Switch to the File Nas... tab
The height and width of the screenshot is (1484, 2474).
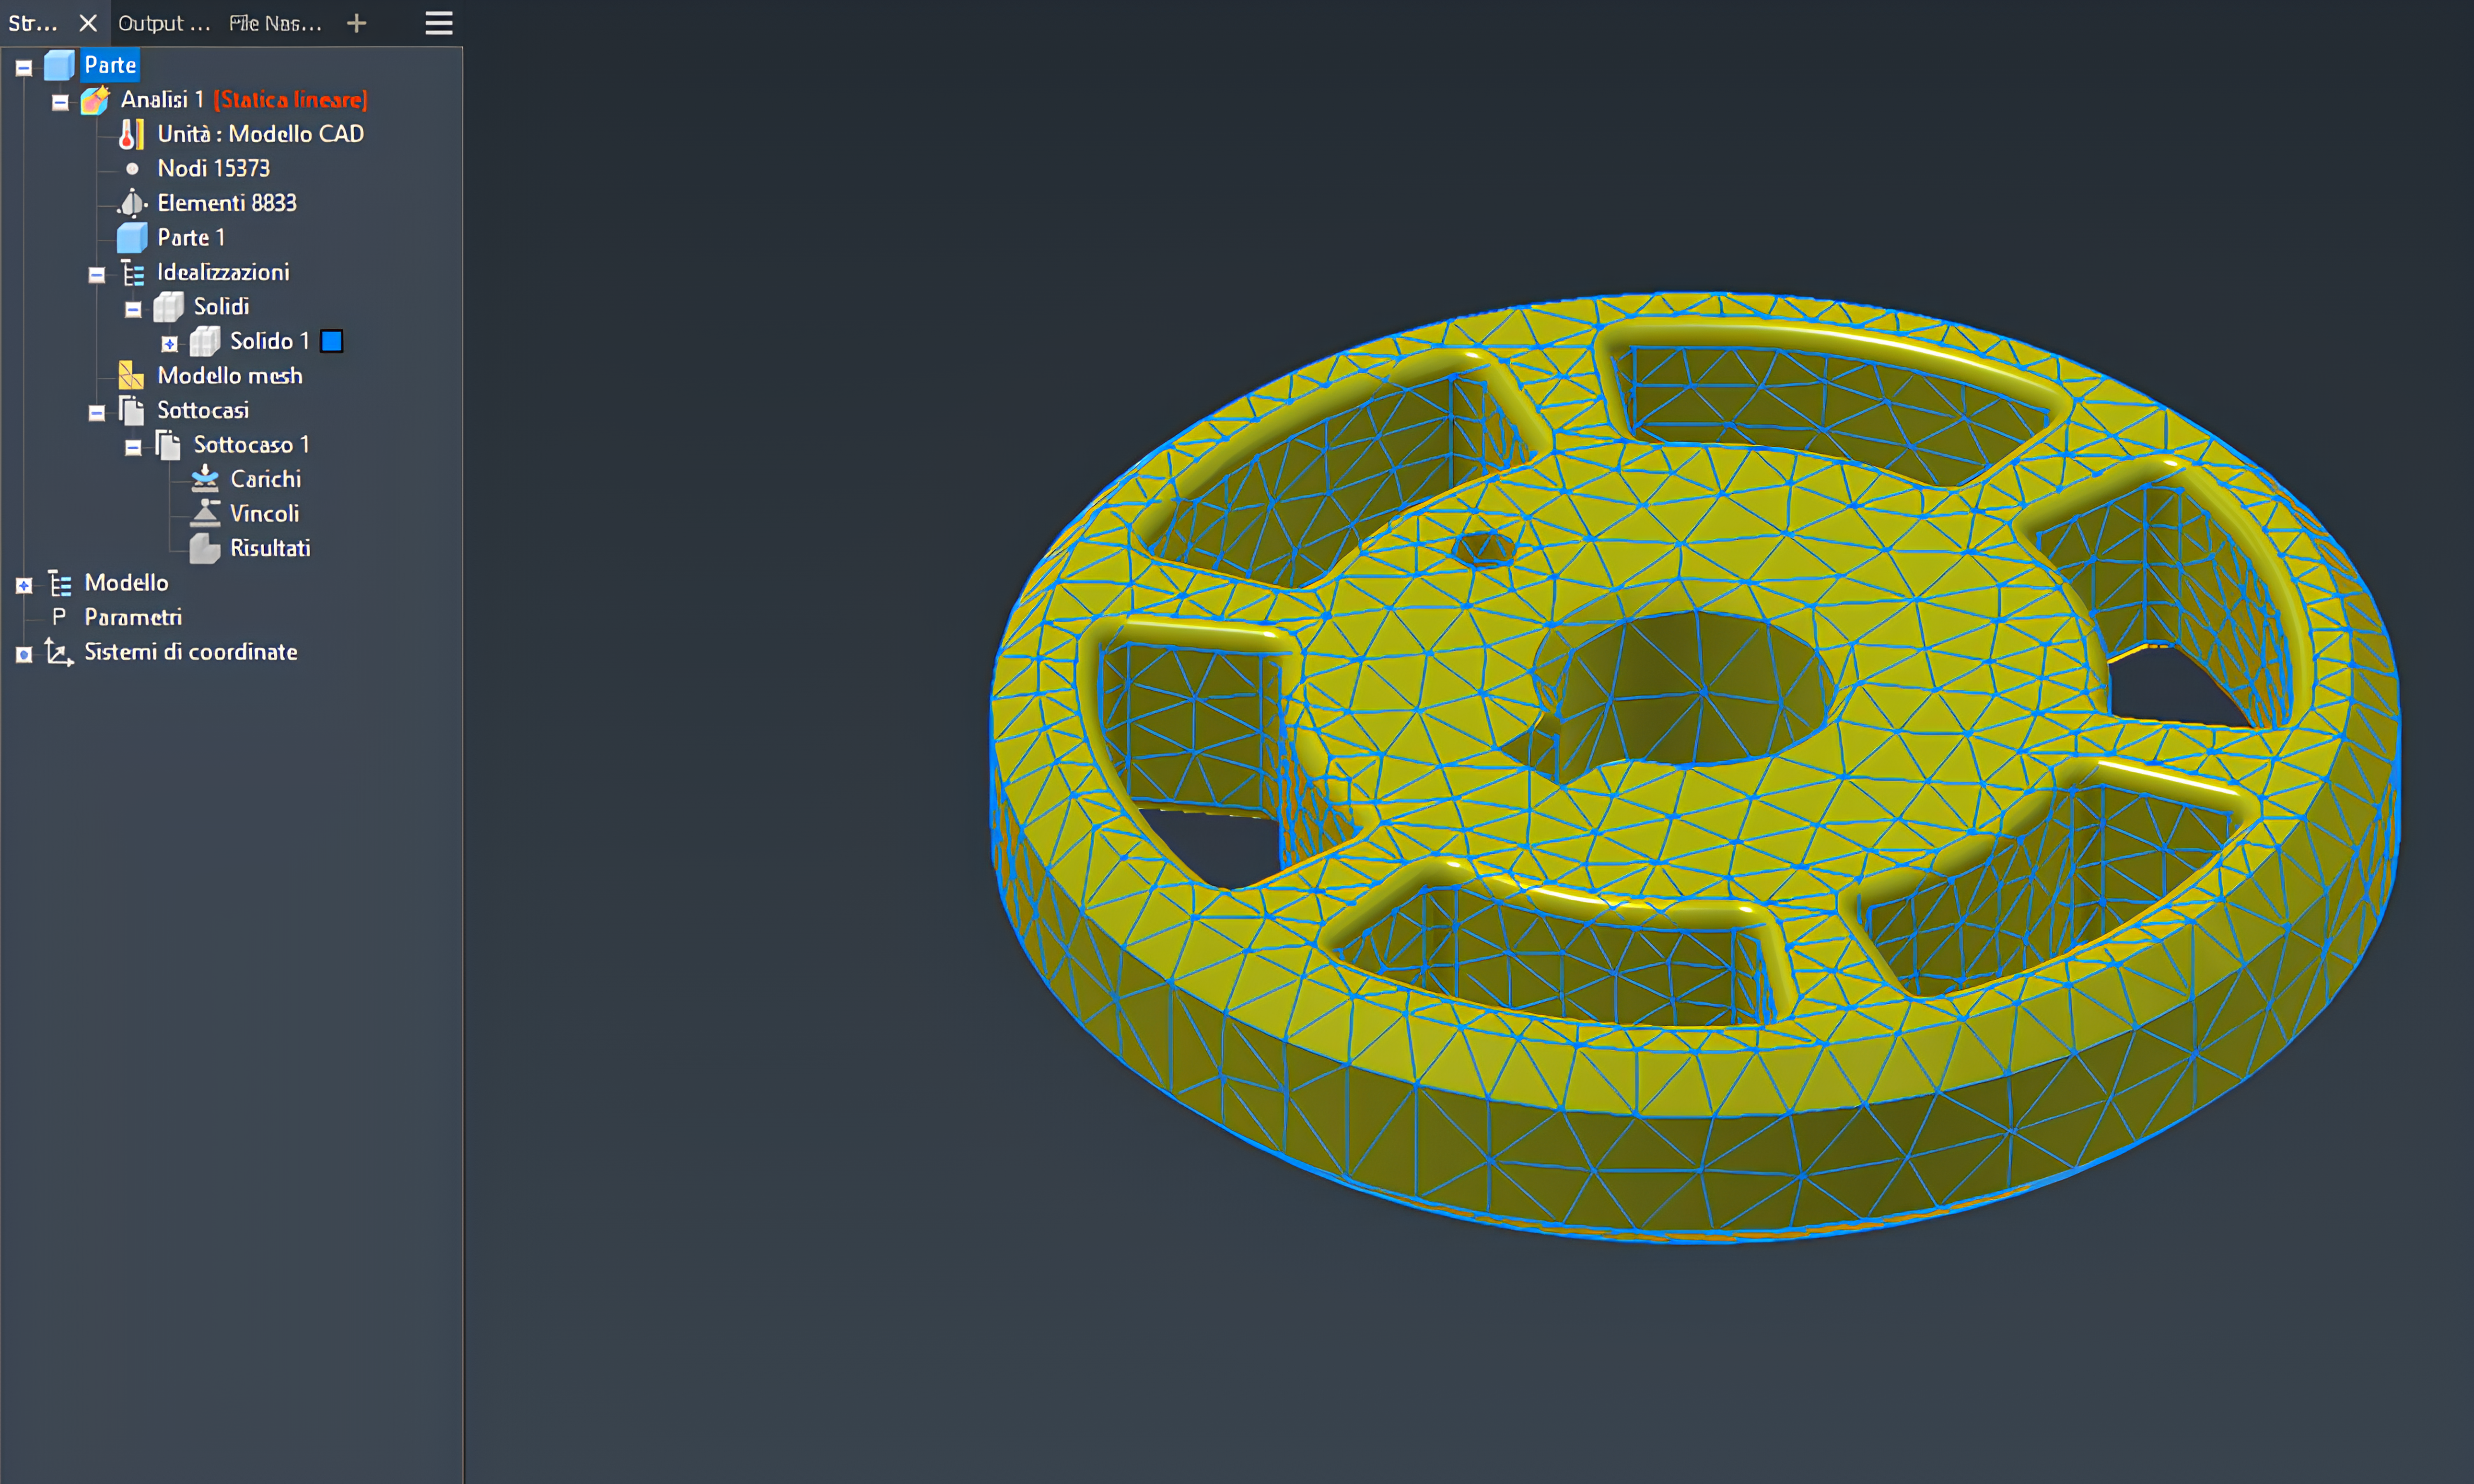pos(276,23)
